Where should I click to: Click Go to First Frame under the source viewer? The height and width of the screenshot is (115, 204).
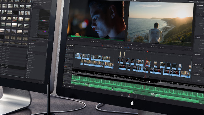(x=89, y=41)
